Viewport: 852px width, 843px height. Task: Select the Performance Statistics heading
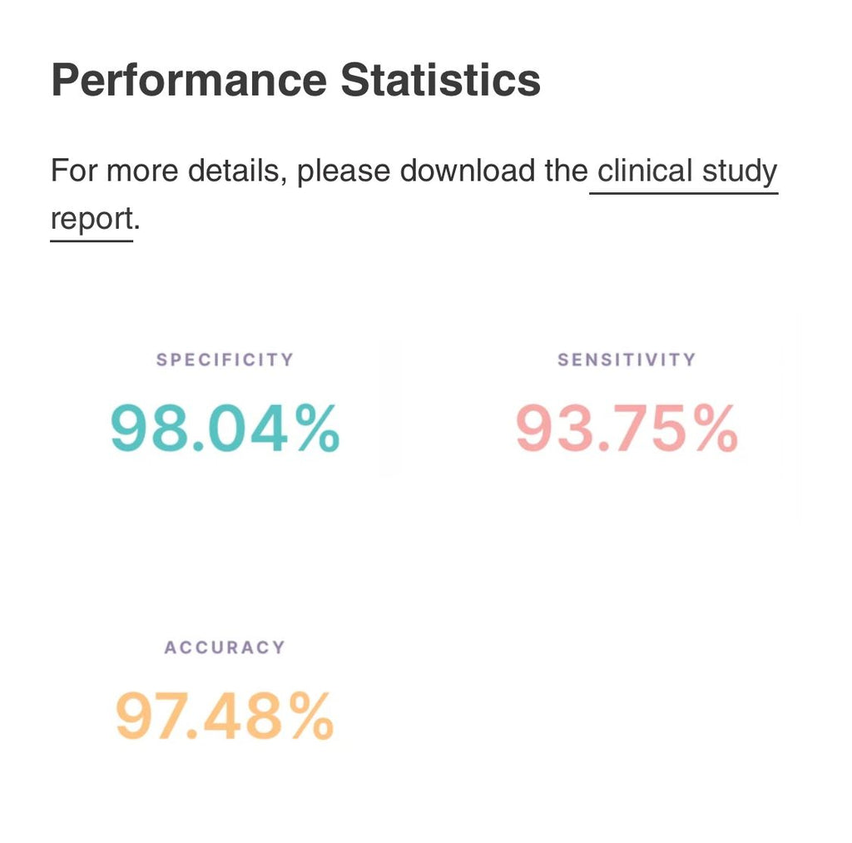(295, 80)
